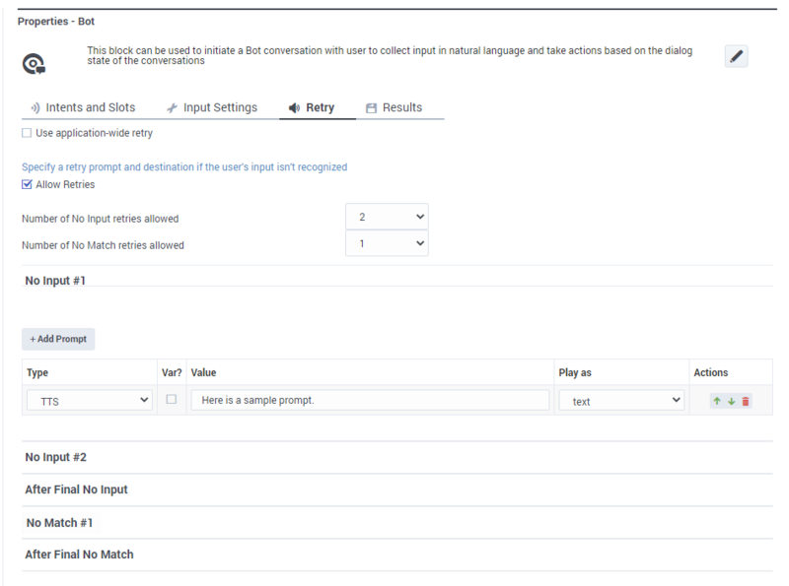Toggle the Var? checkbox for the prompt
789x586 pixels.
170,400
